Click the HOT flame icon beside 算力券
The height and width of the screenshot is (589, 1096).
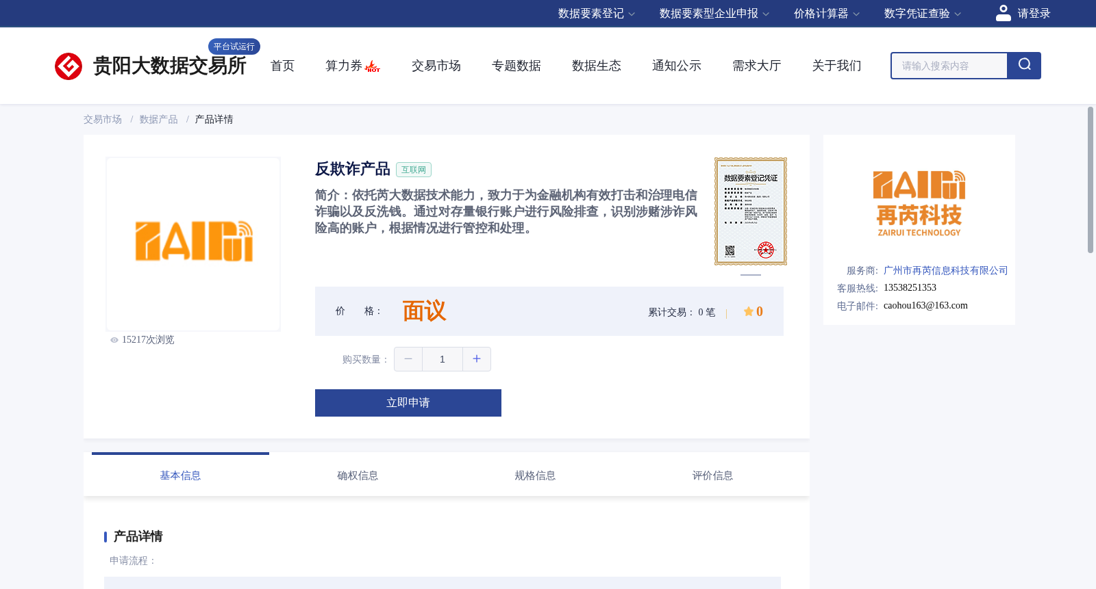373,67
